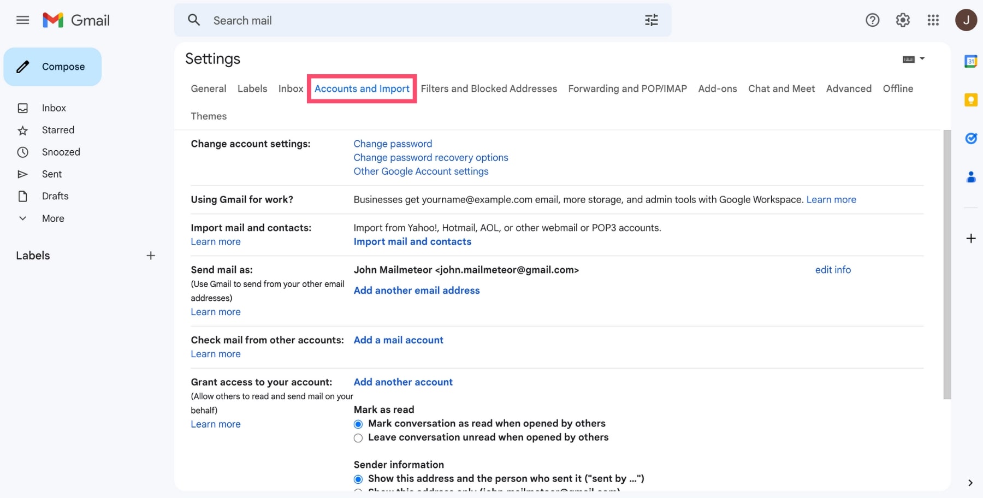Open the Chat and Meet settings tab
The height and width of the screenshot is (498, 983).
click(781, 88)
